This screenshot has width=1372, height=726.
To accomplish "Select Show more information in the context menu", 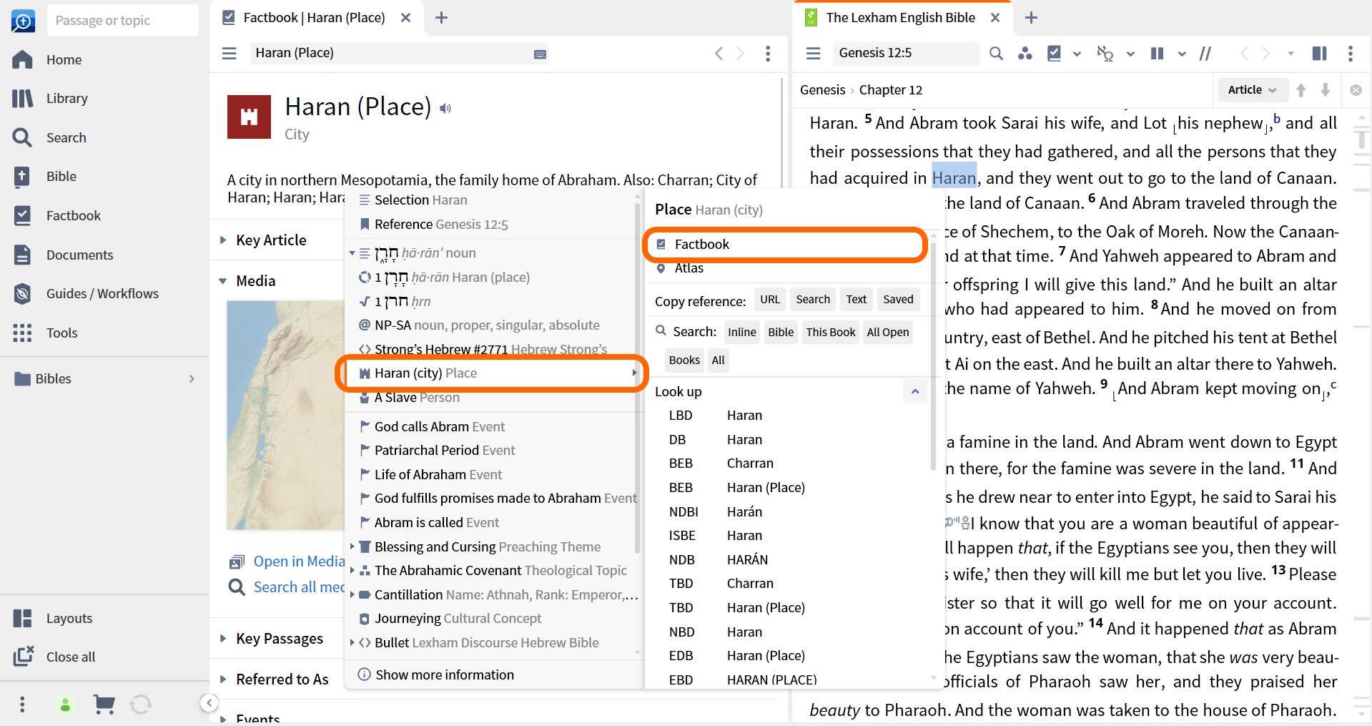I will click(445, 674).
